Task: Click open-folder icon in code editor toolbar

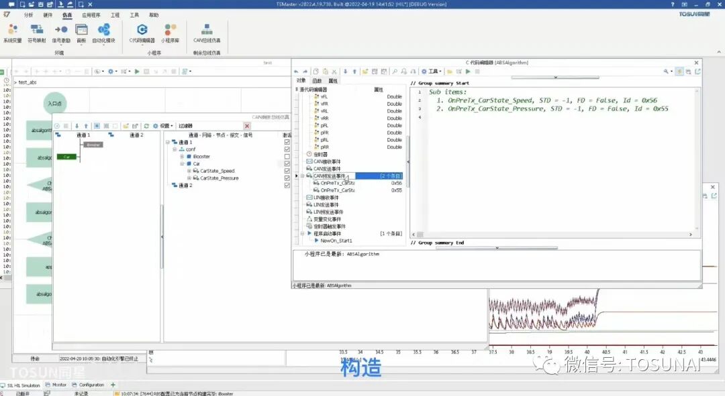Action: [x=365, y=72]
